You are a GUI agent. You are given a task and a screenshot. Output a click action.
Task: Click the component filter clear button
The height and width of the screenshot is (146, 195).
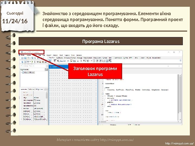click(47, 69)
